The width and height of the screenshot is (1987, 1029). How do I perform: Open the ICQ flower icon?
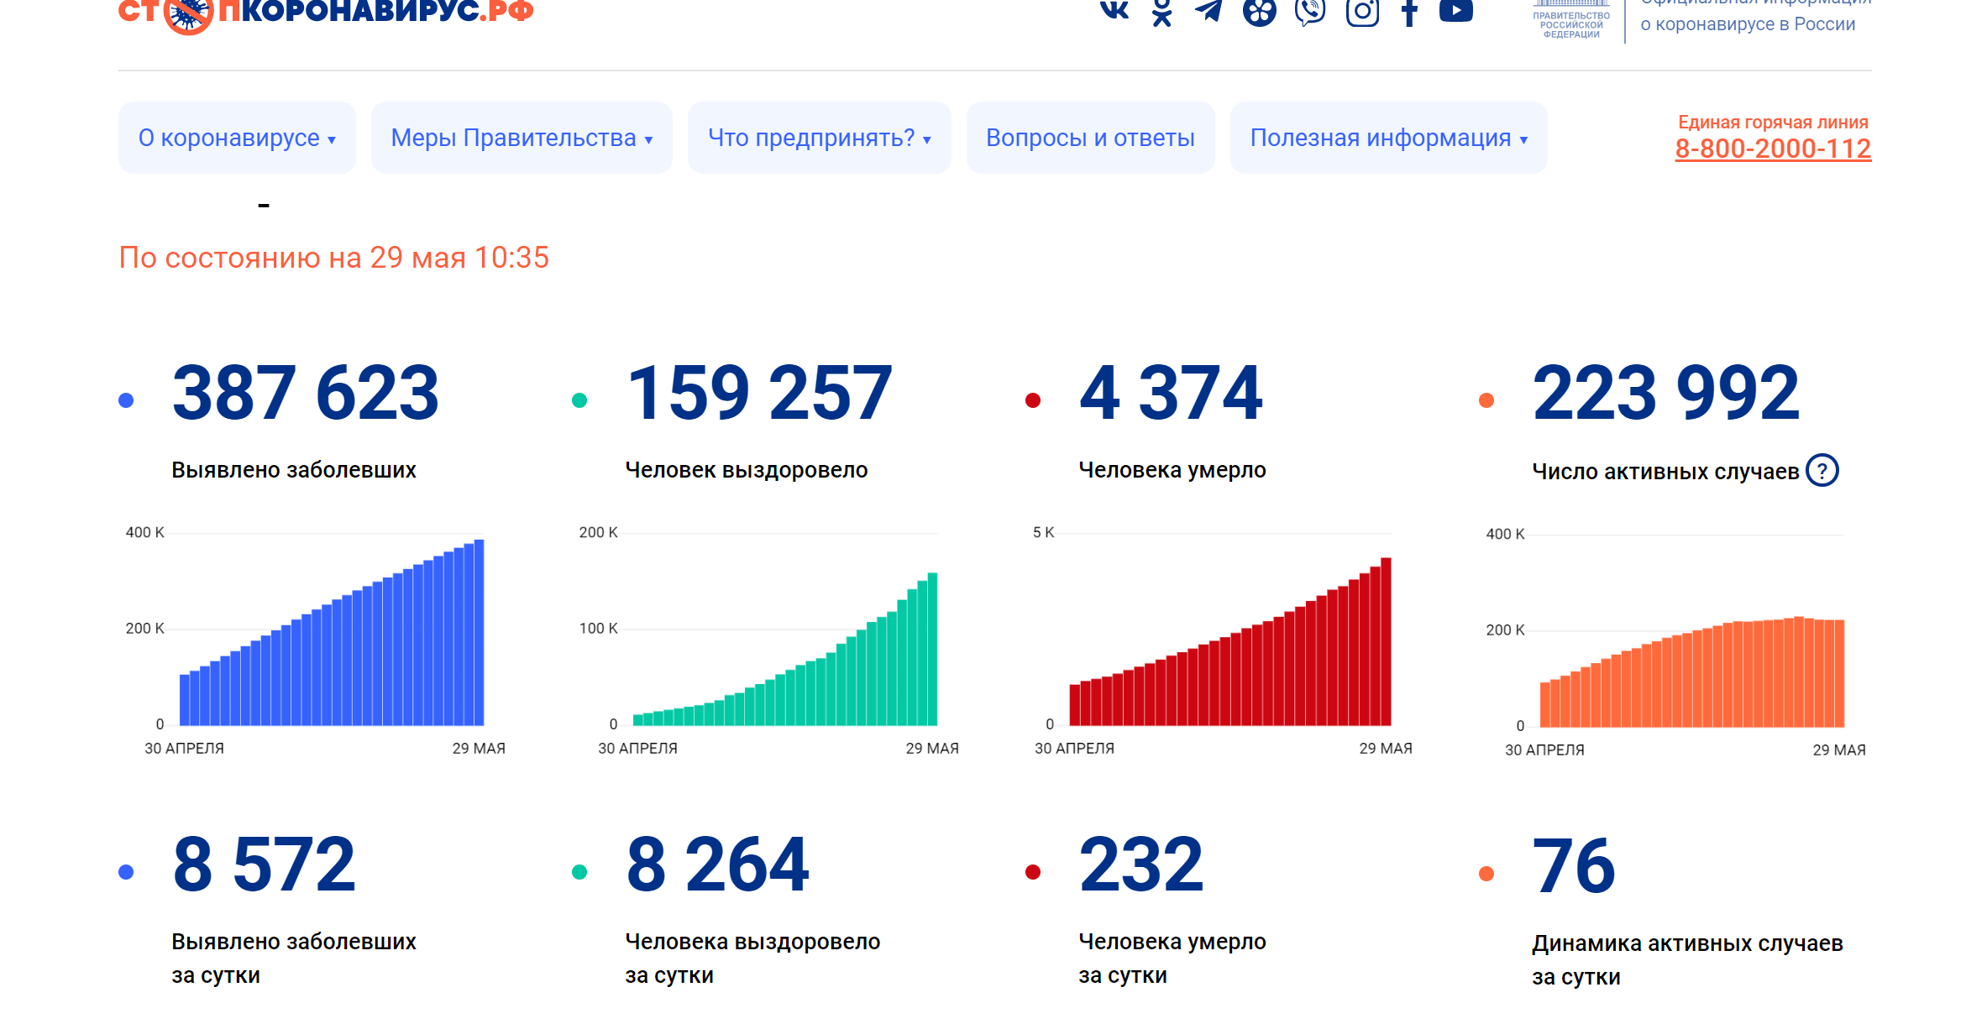tap(1259, 12)
